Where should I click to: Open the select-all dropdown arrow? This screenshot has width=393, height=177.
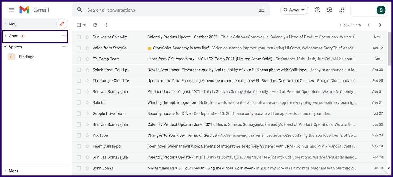coord(84,25)
